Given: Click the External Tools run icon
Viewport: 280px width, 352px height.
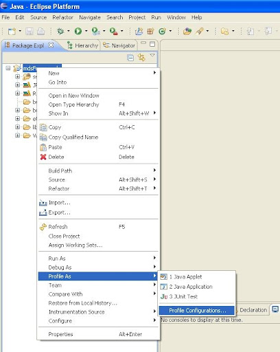Looking at the screenshot, I should [113, 31].
